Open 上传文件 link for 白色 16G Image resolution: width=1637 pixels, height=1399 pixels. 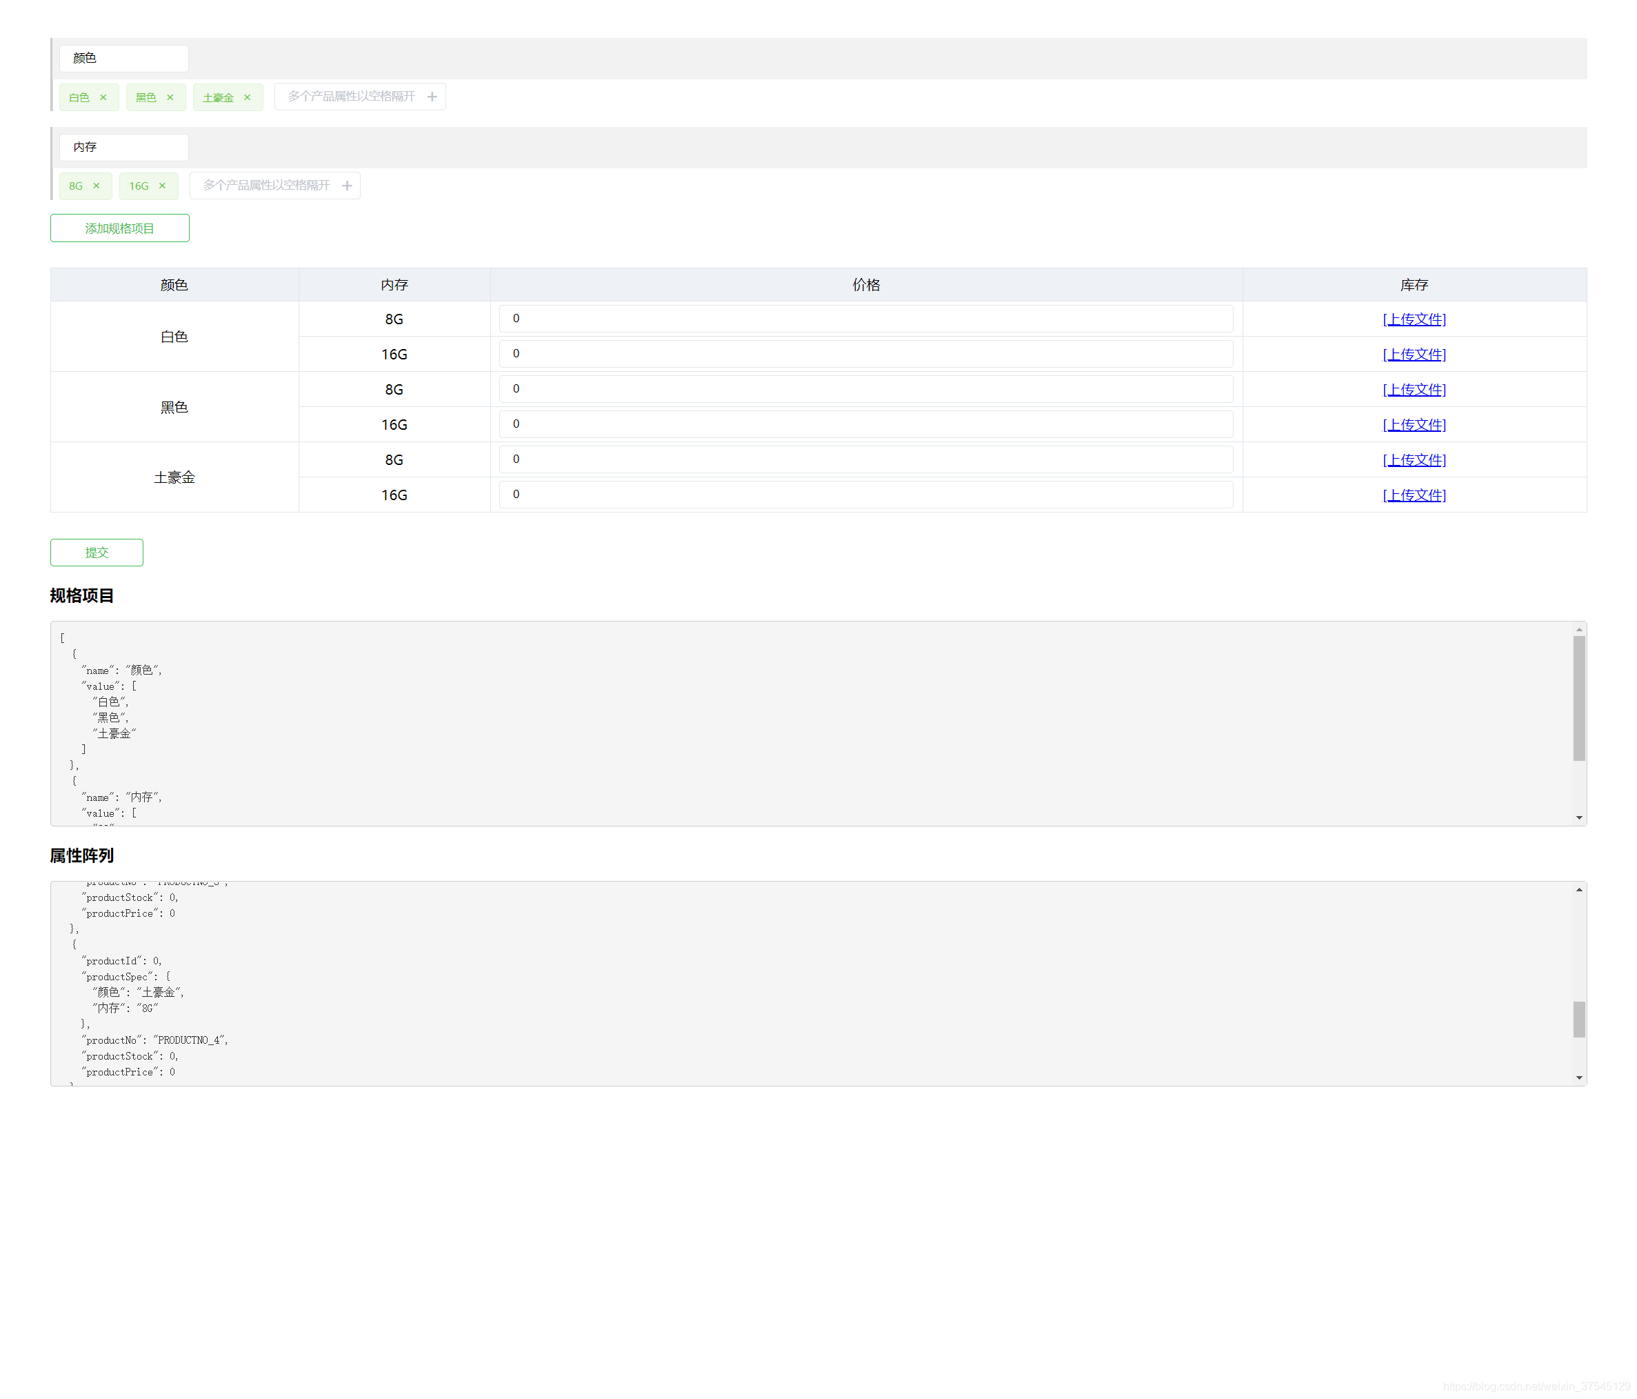pos(1414,354)
